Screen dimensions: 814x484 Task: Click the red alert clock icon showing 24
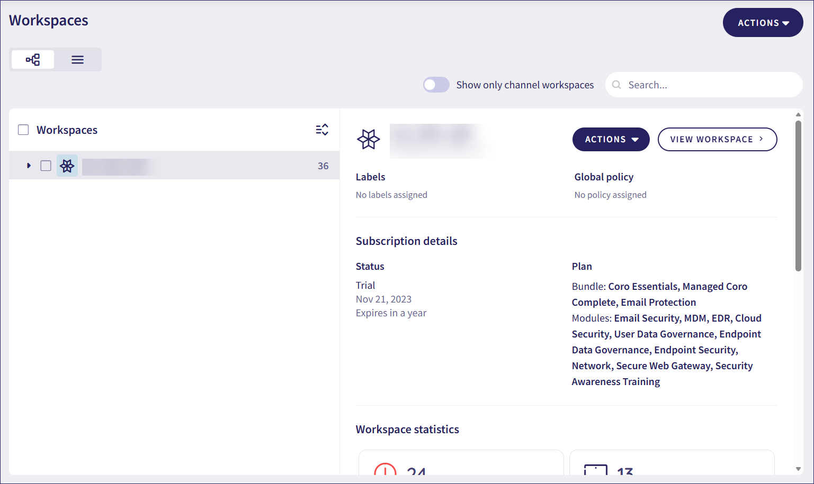pos(386,470)
